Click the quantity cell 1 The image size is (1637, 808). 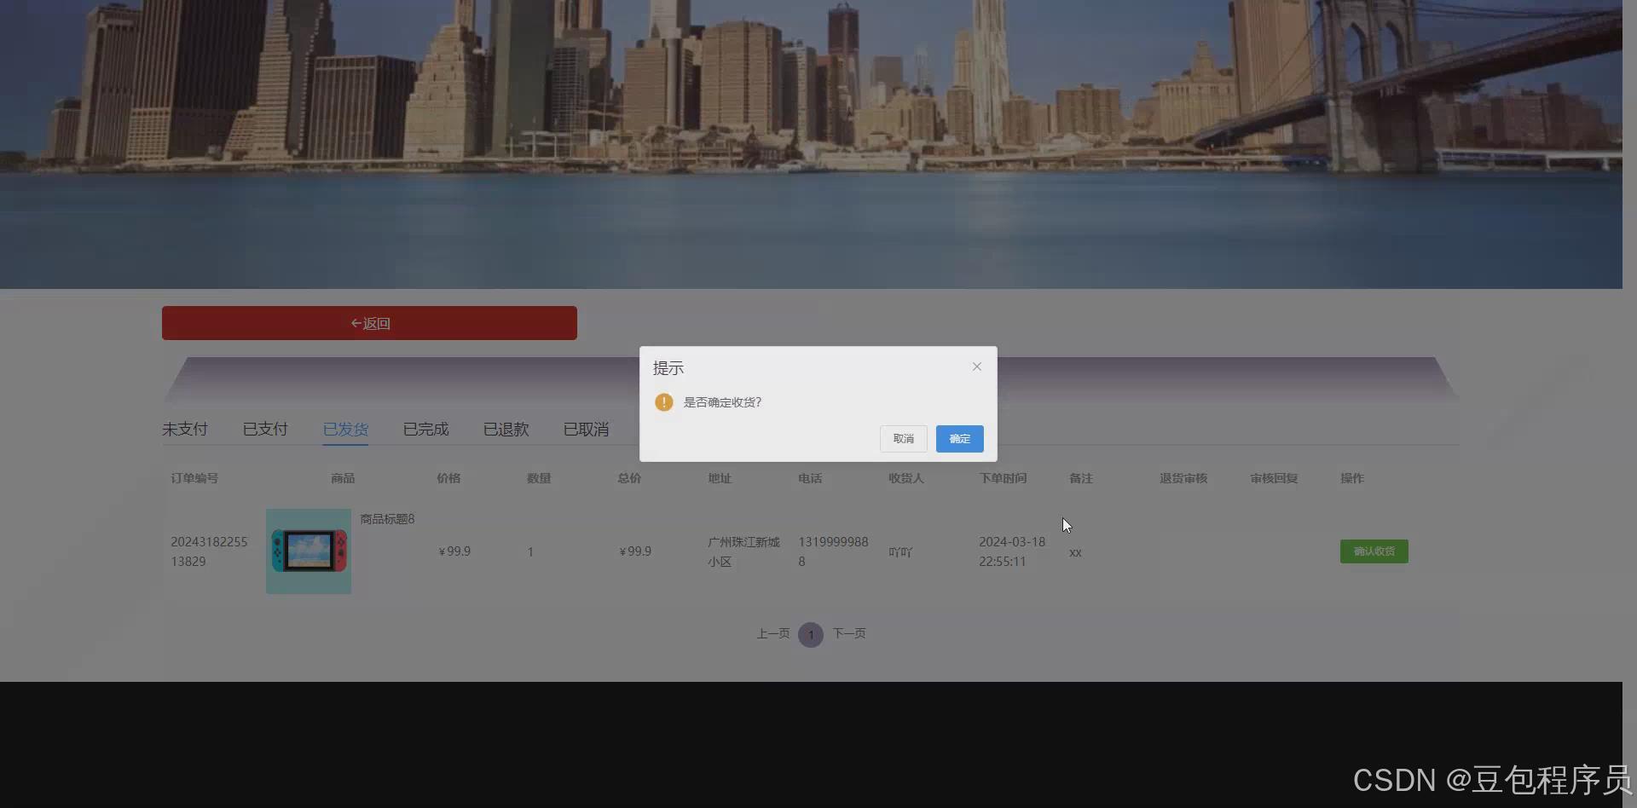coord(530,552)
